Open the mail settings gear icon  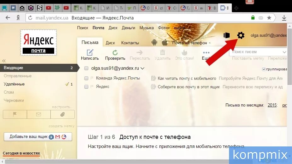click(241, 35)
